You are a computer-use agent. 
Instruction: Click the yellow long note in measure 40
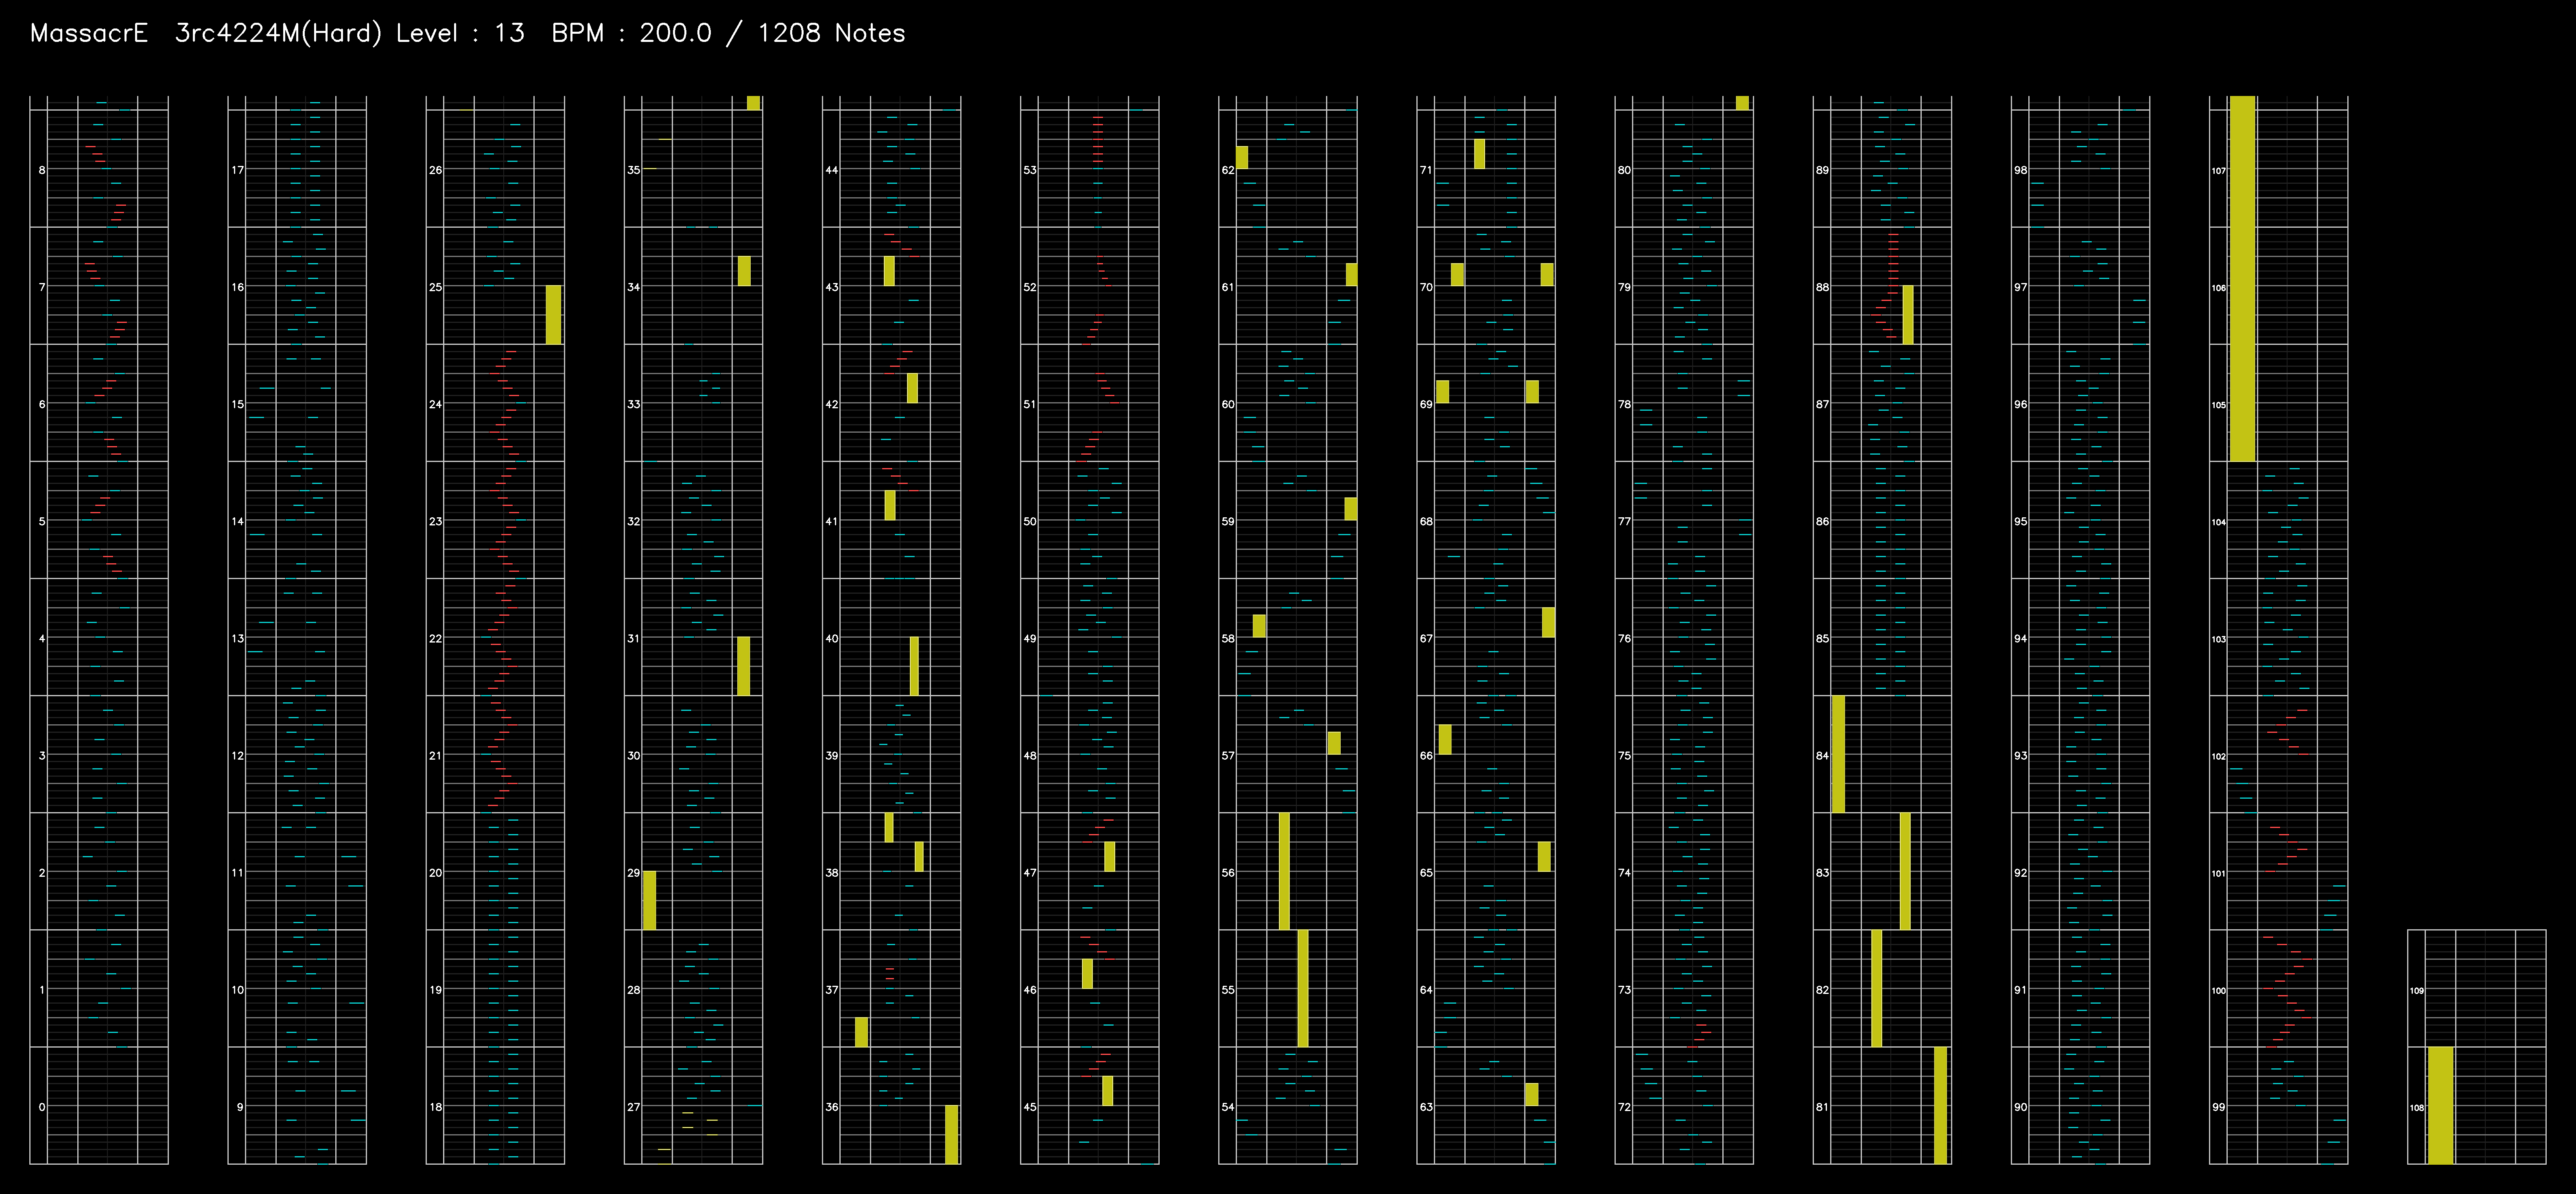click(914, 667)
